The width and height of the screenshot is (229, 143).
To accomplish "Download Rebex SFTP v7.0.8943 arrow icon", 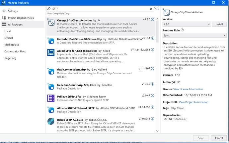I will 152,119.
